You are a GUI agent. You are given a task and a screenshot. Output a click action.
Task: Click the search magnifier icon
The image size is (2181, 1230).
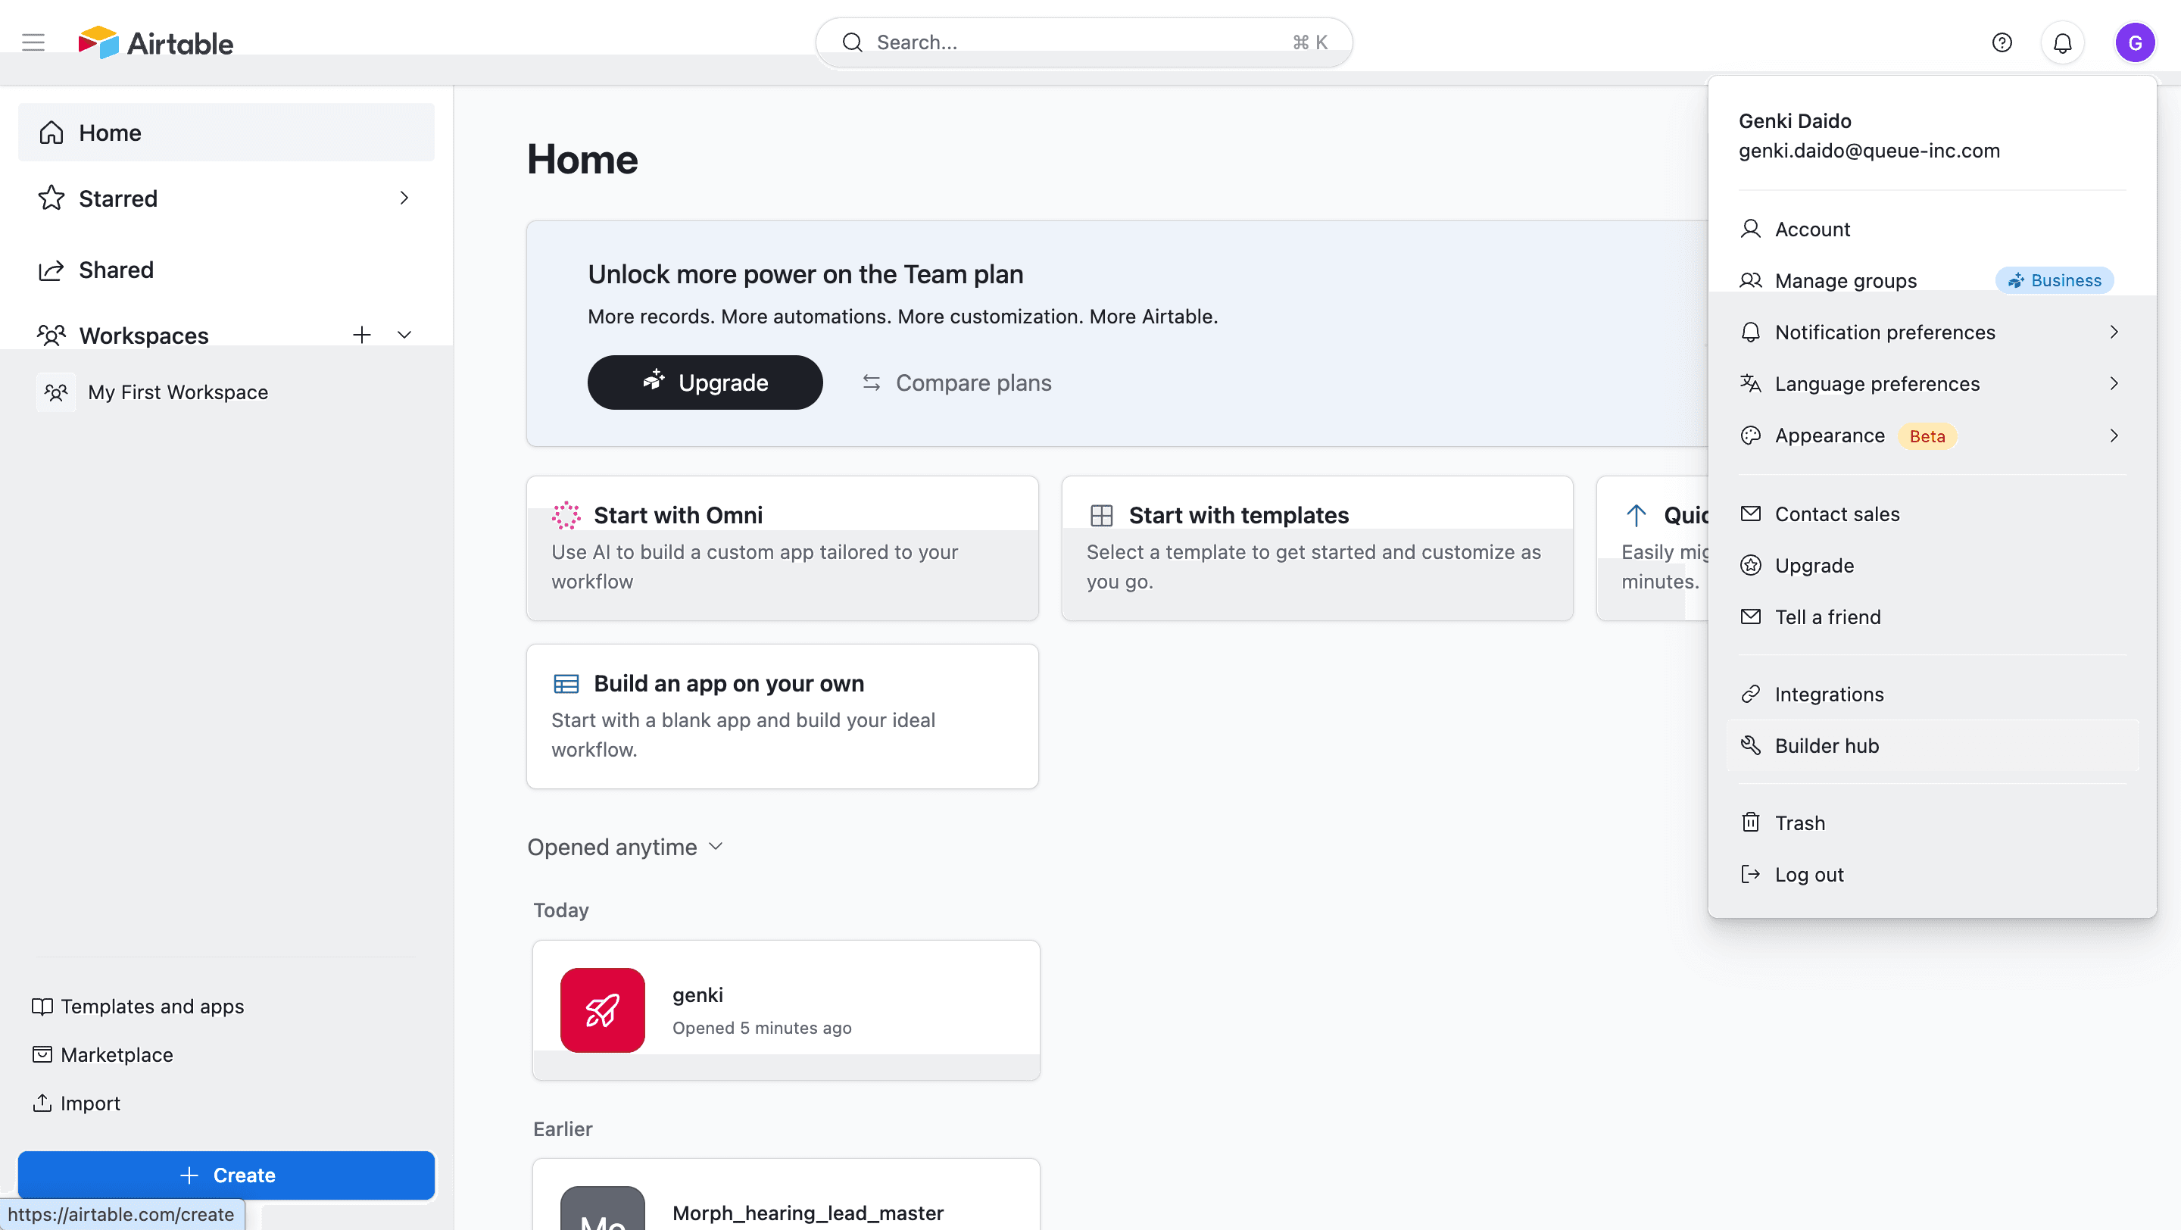click(x=852, y=42)
